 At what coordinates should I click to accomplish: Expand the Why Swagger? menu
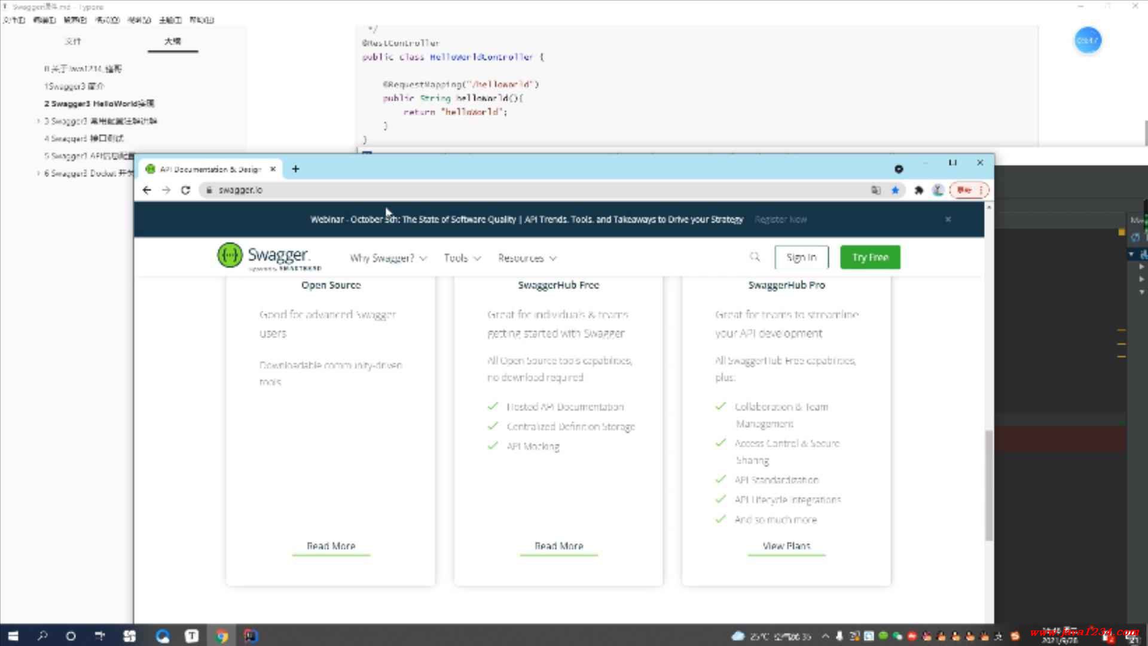tap(388, 258)
